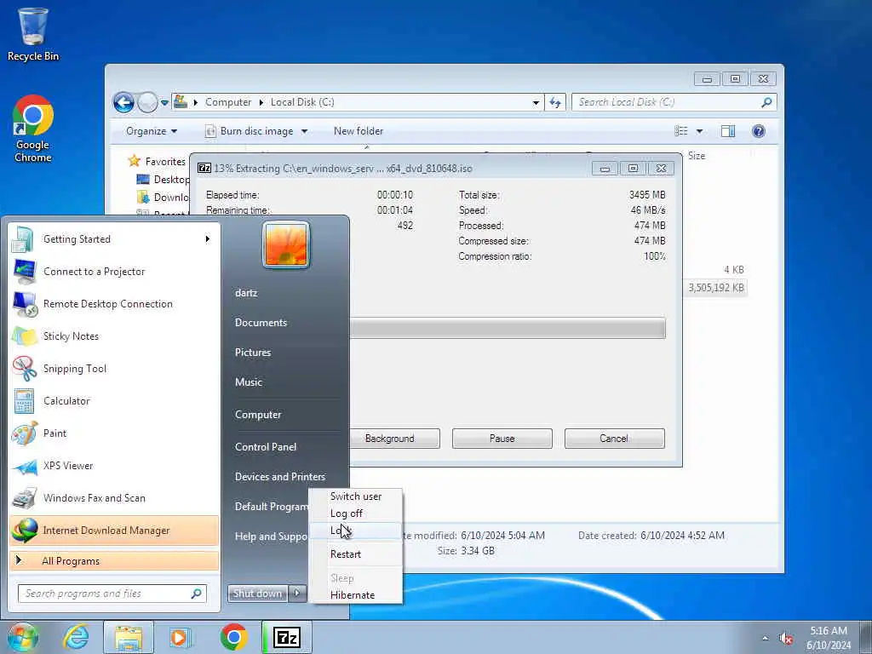The height and width of the screenshot is (654, 872).
Task: Click the change view icon in Explorer
Action: coord(681,131)
